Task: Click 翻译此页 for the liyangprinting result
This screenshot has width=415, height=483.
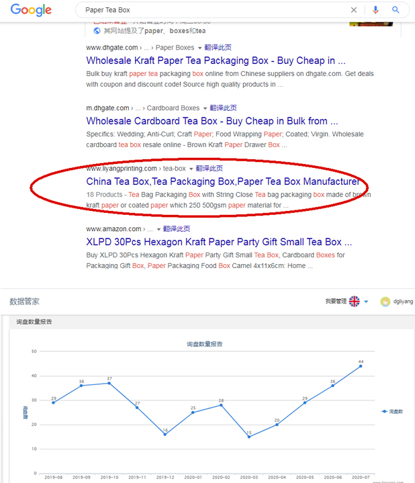Action: 210,169
